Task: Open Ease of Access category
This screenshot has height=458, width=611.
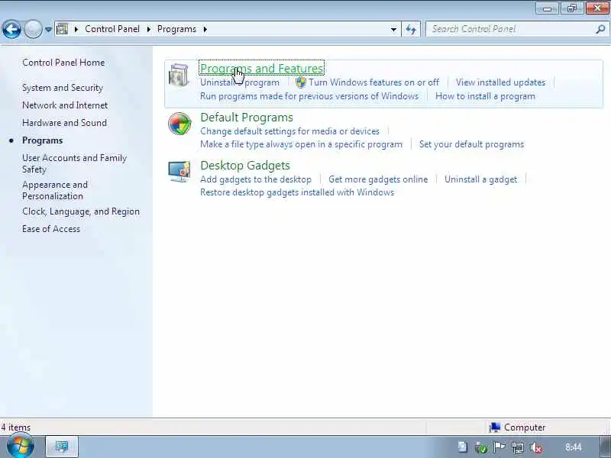Action: click(51, 229)
